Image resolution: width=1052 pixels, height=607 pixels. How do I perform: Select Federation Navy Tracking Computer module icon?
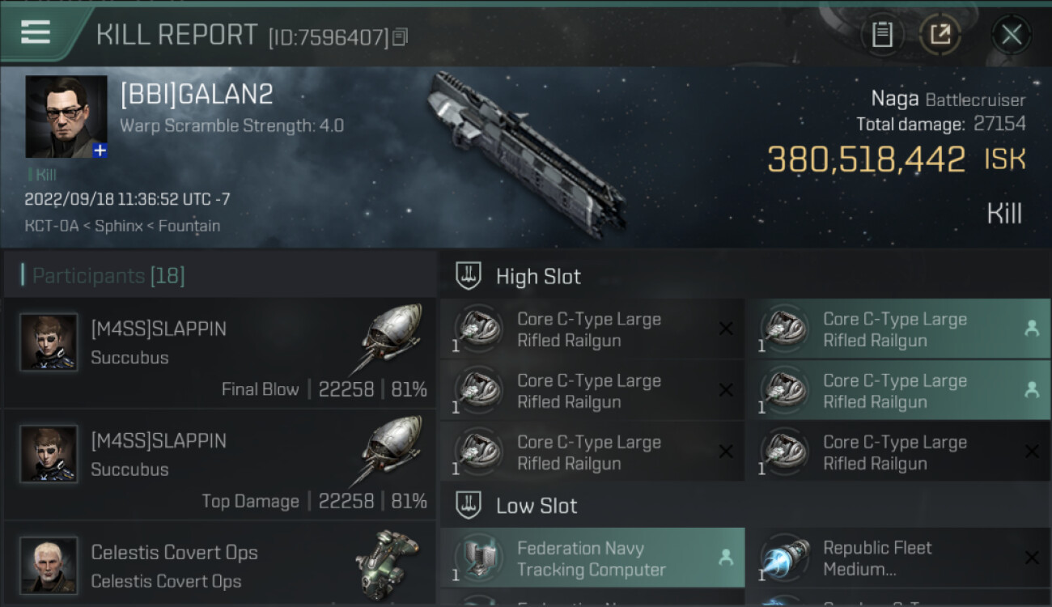[x=478, y=558]
